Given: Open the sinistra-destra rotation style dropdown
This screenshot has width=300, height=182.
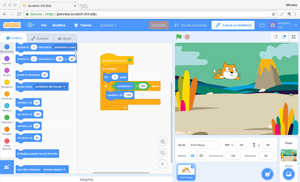Looking at the screenshot, I should click(54, 169).
